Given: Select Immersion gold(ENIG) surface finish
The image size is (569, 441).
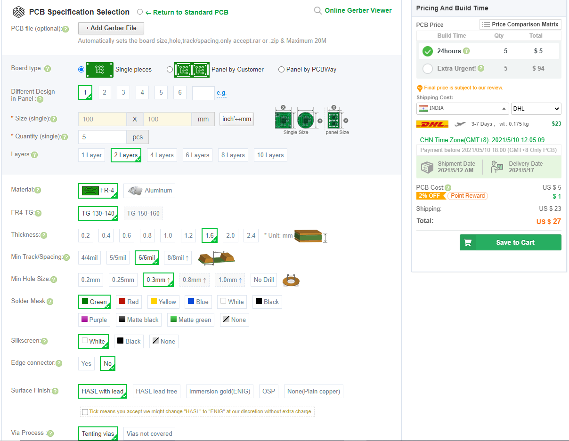Looking at the screenshot, I should click(x=219, y=391).
